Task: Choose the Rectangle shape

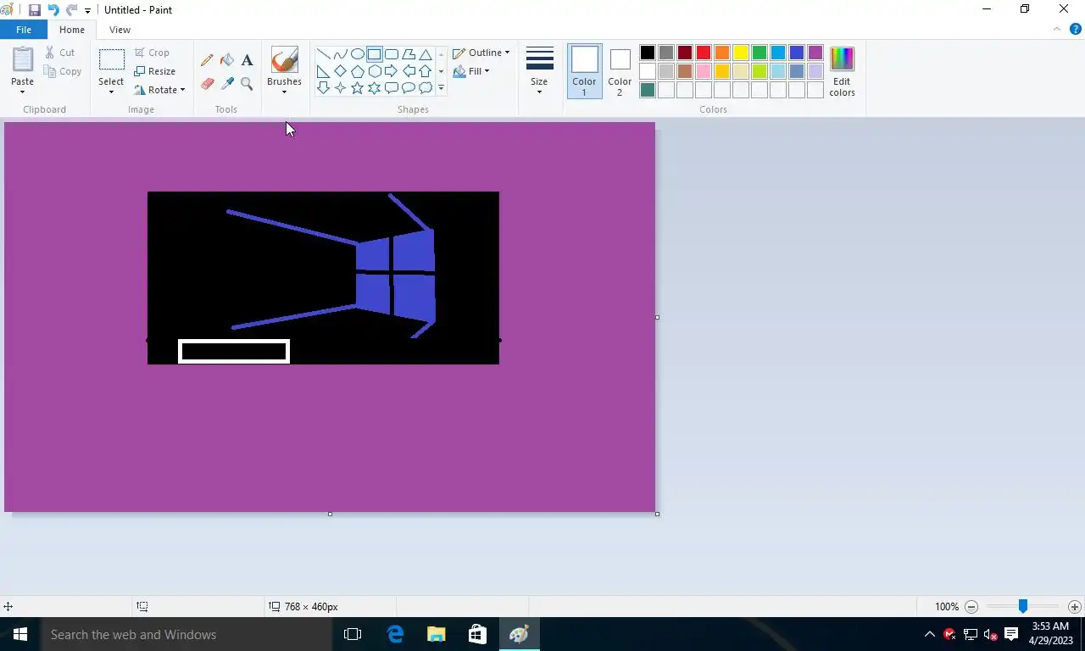Action: [x=374, y=54]
